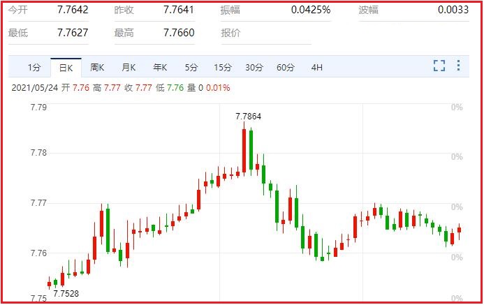This screenshot has width=484, height=305.
Task: Switch to 30分 interval
Action: 254,67
